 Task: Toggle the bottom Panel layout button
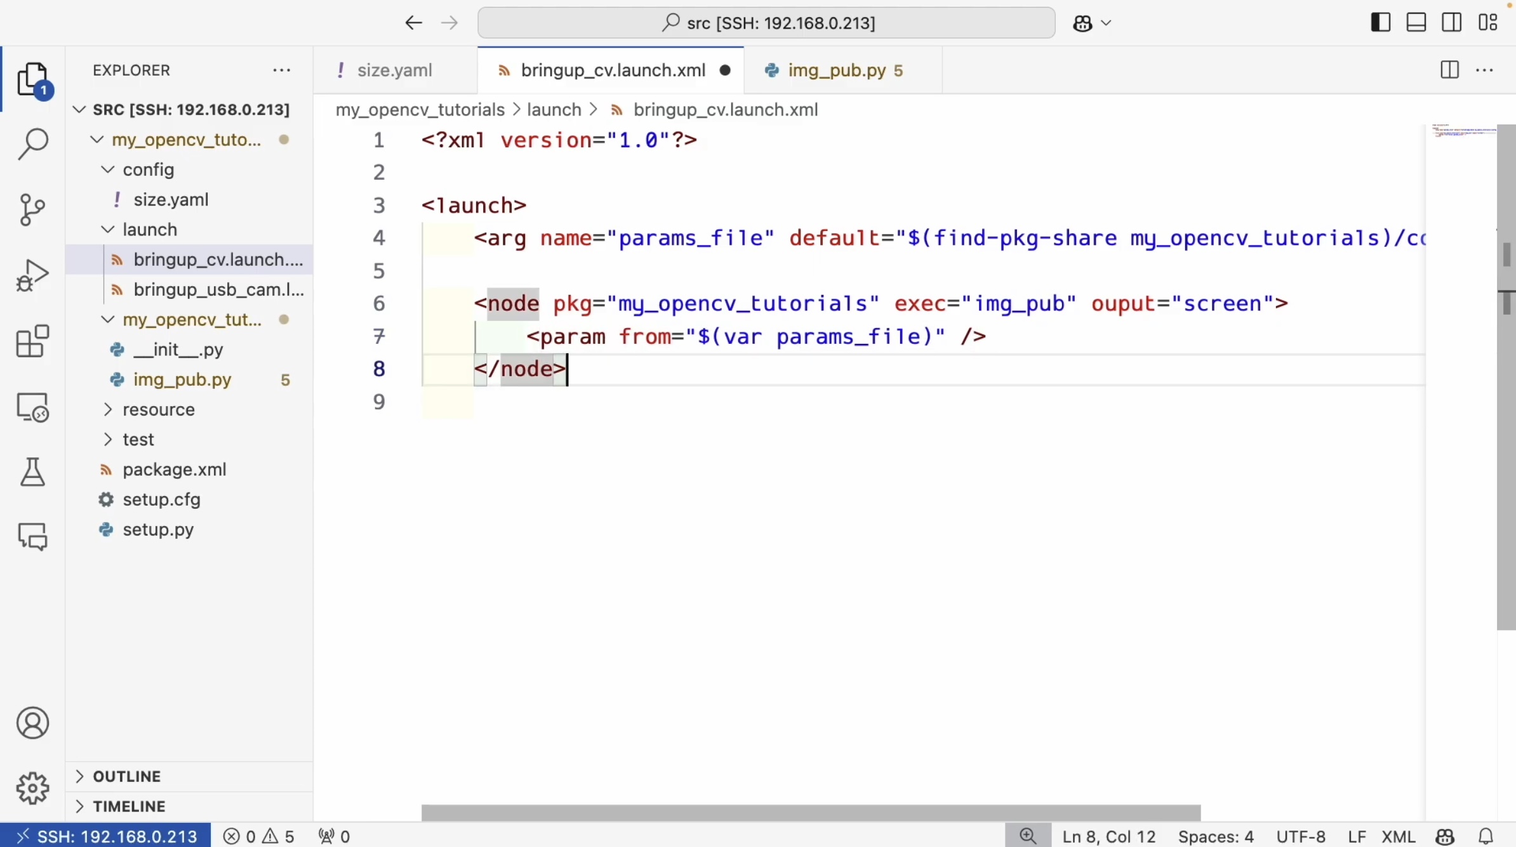[1416, 23]
